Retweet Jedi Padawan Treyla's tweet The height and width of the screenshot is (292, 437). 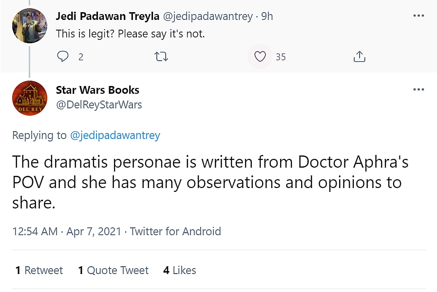(x=161, y=57)
